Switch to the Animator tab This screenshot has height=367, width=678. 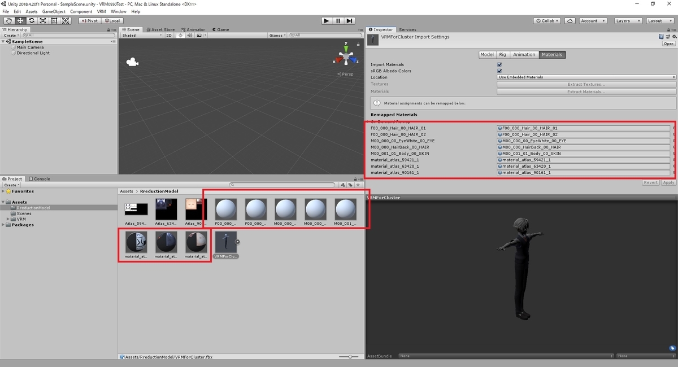(193, 29)
